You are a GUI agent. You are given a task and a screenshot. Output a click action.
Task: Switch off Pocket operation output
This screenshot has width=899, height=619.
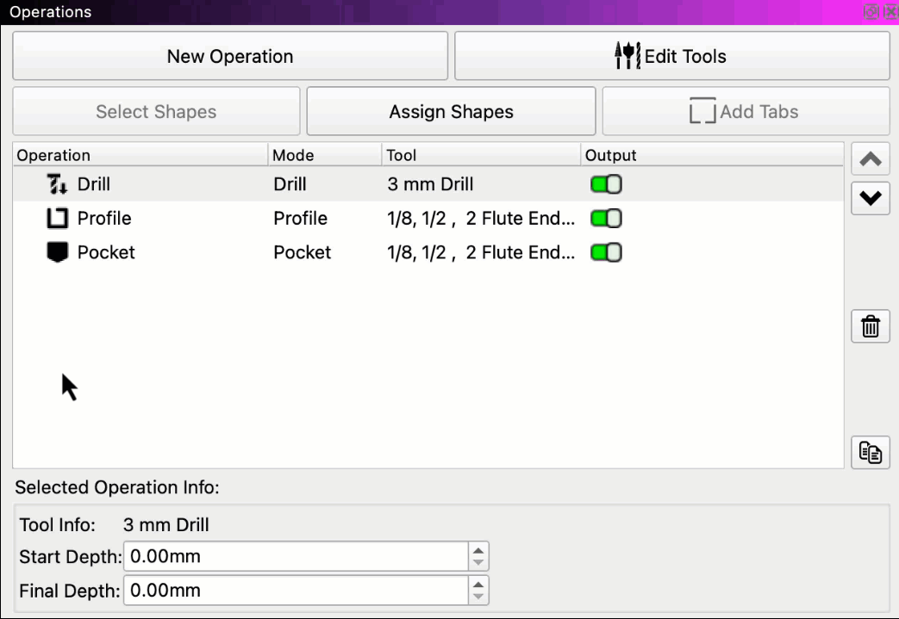point(606,253)
